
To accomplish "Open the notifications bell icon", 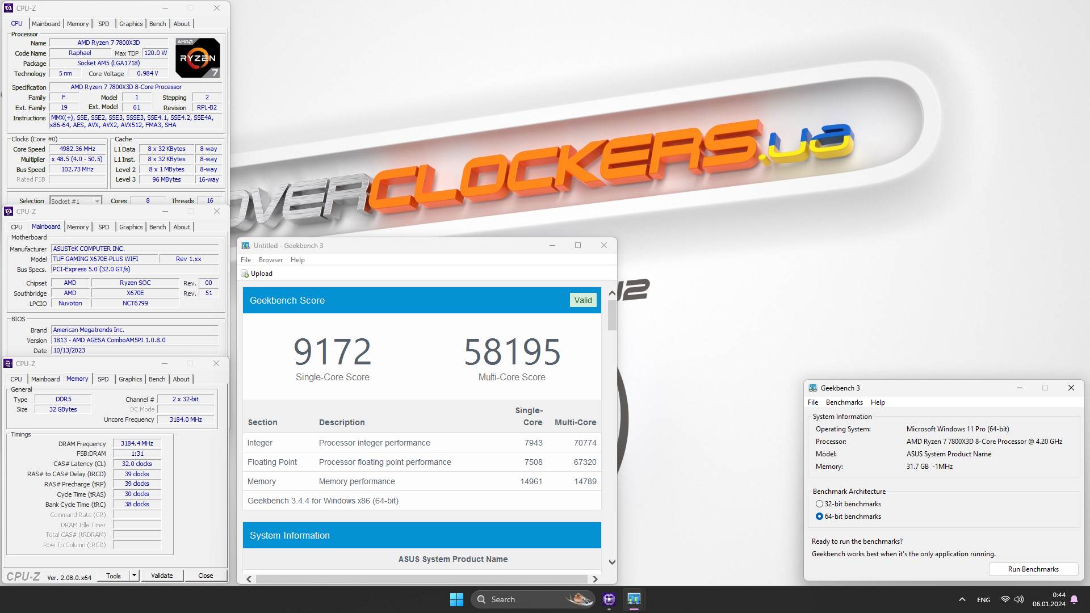I will tap(1074, 599).
